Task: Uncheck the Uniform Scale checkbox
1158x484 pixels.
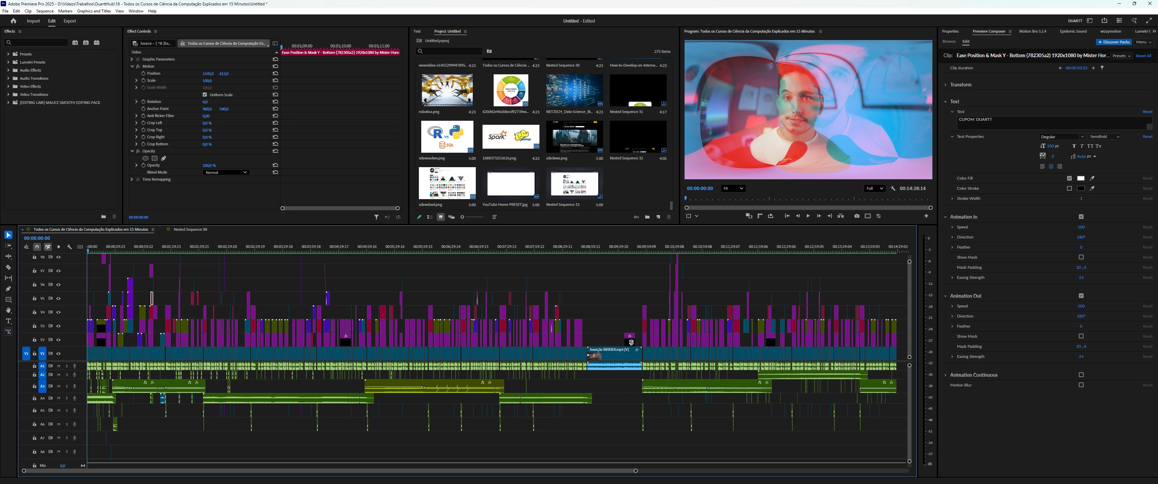Action: tap(205, 95)
